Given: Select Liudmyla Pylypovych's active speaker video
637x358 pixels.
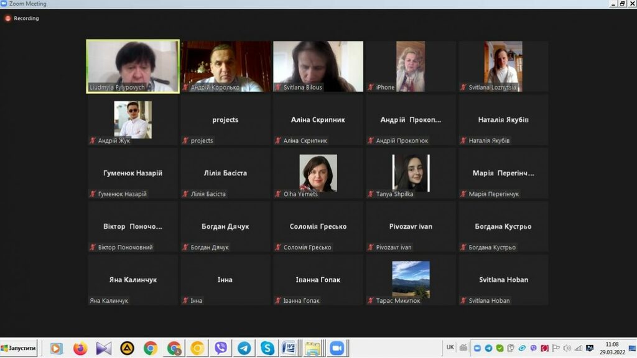Looking at the screenshot, I should [133, 67].
